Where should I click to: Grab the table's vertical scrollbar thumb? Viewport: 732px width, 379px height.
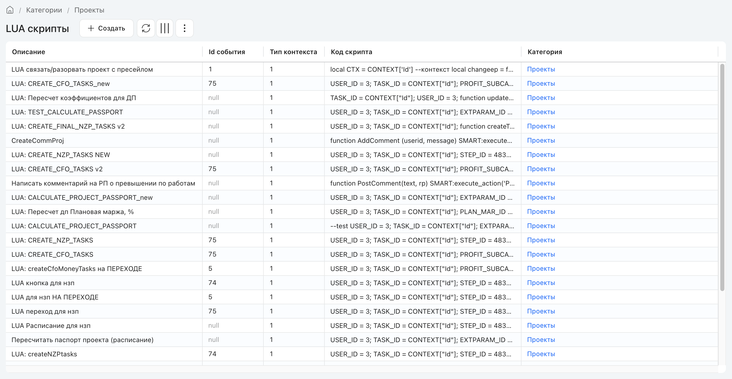722,178
